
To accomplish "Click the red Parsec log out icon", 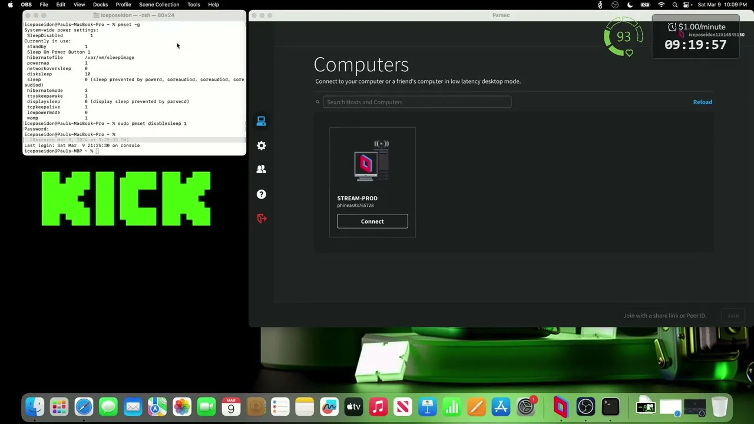I will pyautogui.click(x=262, y=218).
